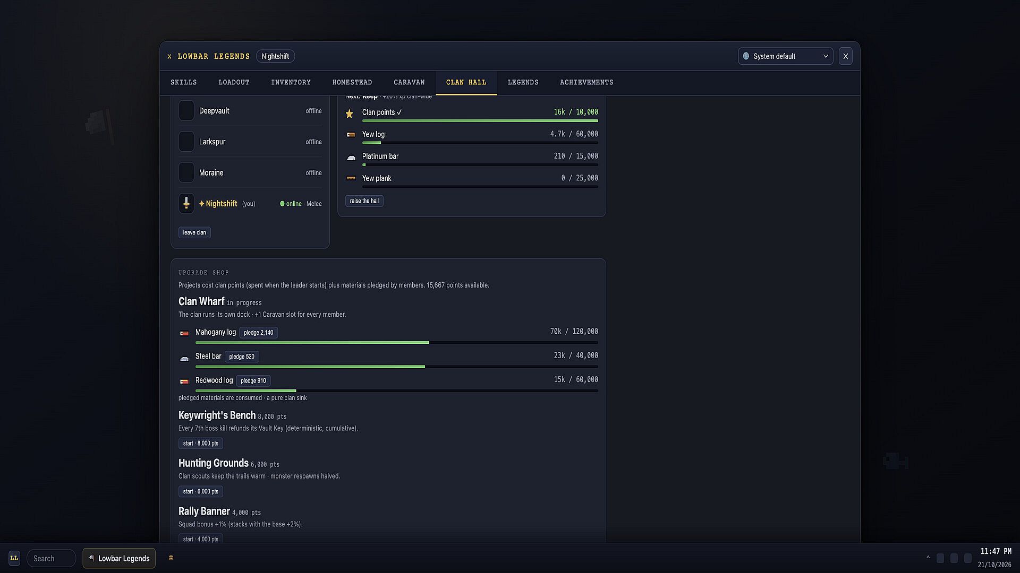
Task: Click the Rally Banner heading
Action: [x=204, y=511]
